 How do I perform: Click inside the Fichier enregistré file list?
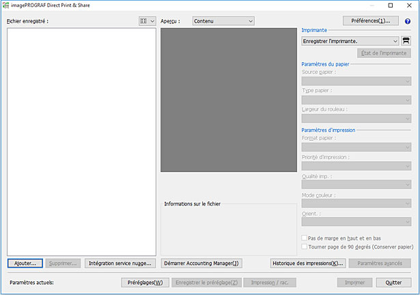(x=81, y=137)
